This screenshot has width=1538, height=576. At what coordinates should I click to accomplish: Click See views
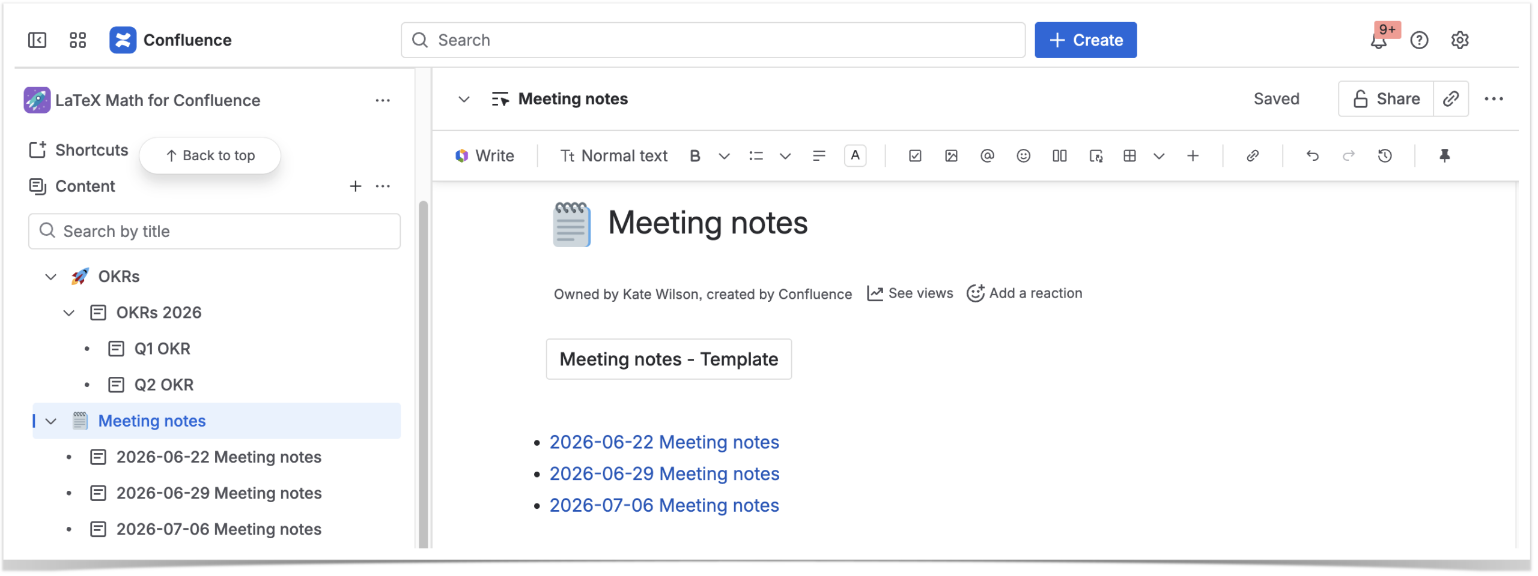(910, 294)
